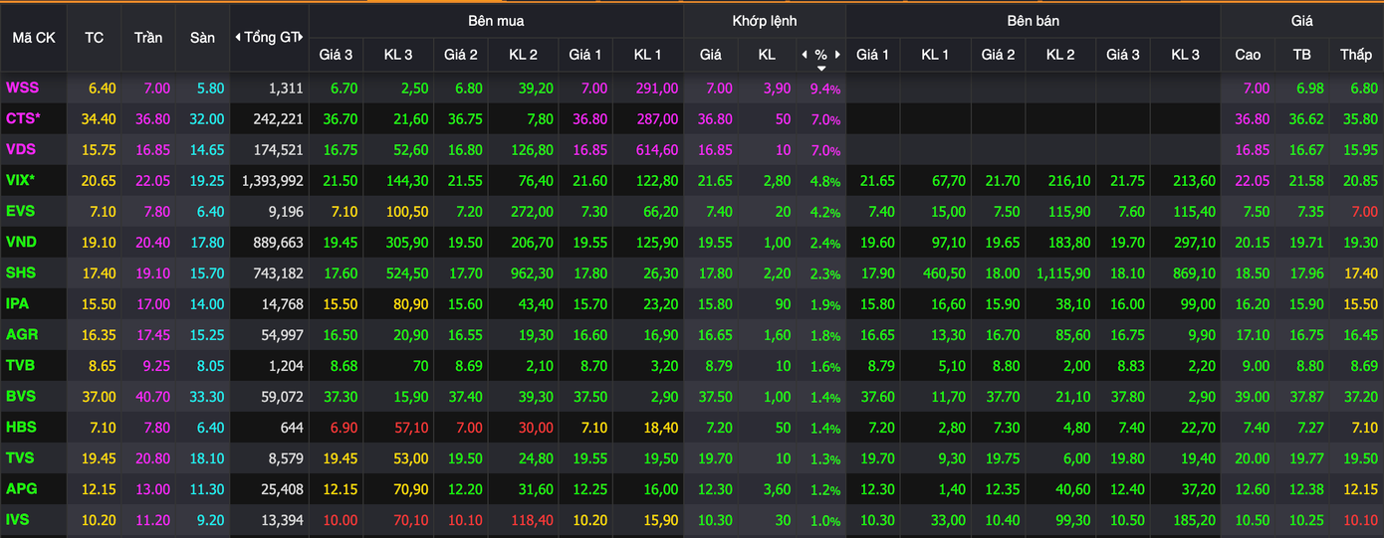Select the SHS stock symbol
Viewport: 1384px width, 538px height.
click(x=21, y=273)
